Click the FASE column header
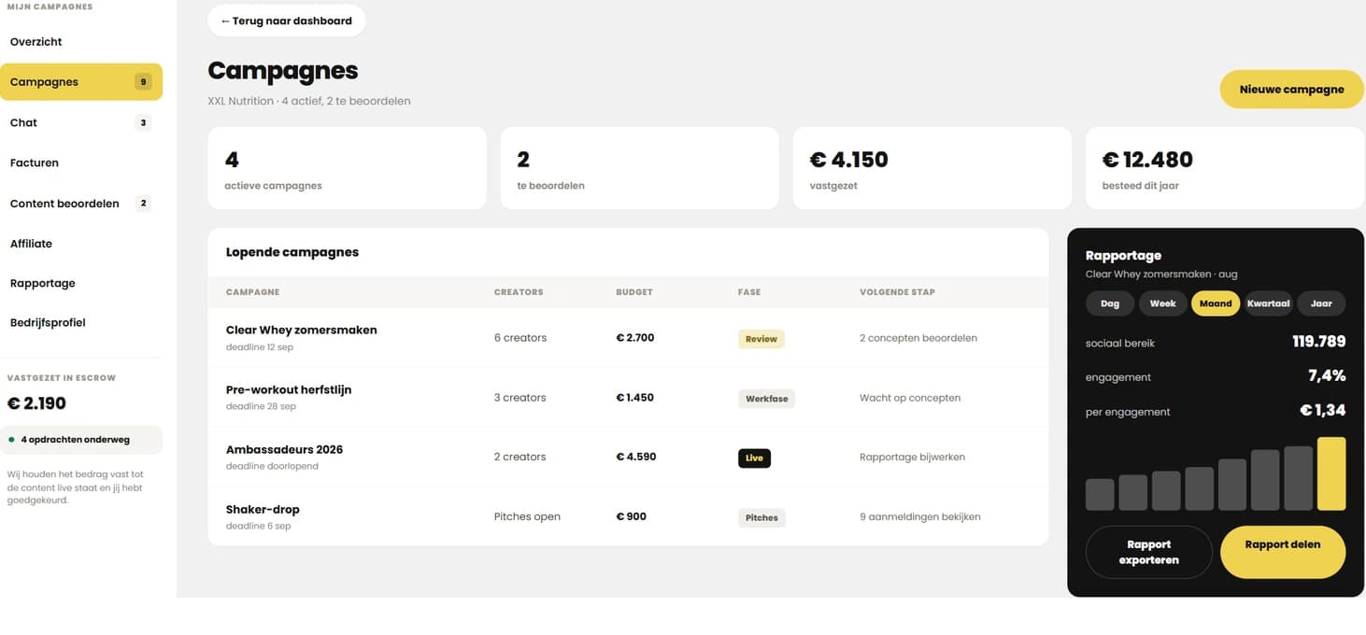Screen dimensions: 1366x635 coord(749,292)
